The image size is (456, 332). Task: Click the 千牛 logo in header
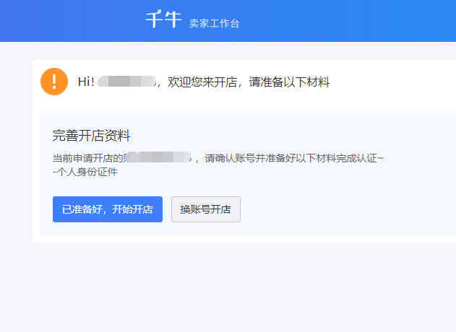tap(163, 19)
